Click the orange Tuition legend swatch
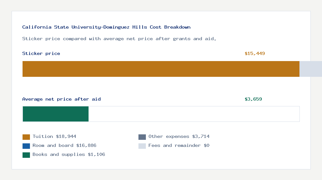Viewport: 322px width, 180px height. pyautogui.click(x=26, y=137)
